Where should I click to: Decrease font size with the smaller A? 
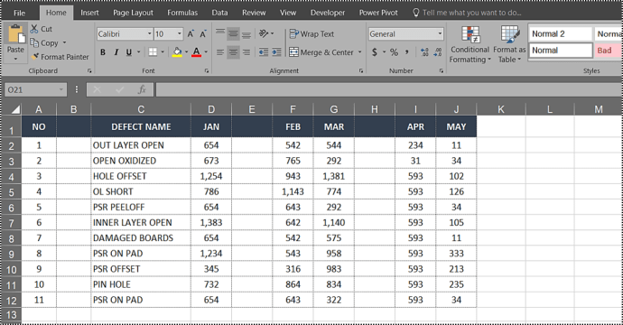(203, 33)
